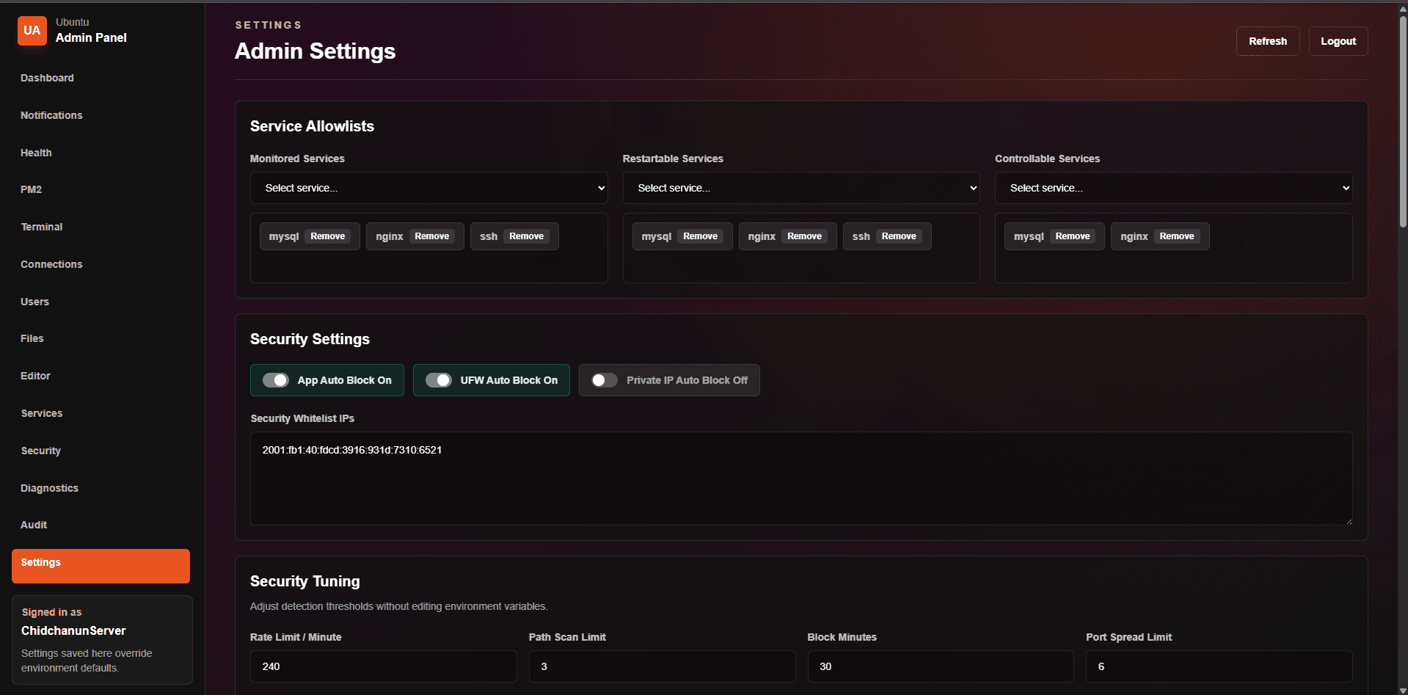Screen dimensions: 1408x695
Task: Toggle UFW Auto Block switch
Action: (439, 380)
